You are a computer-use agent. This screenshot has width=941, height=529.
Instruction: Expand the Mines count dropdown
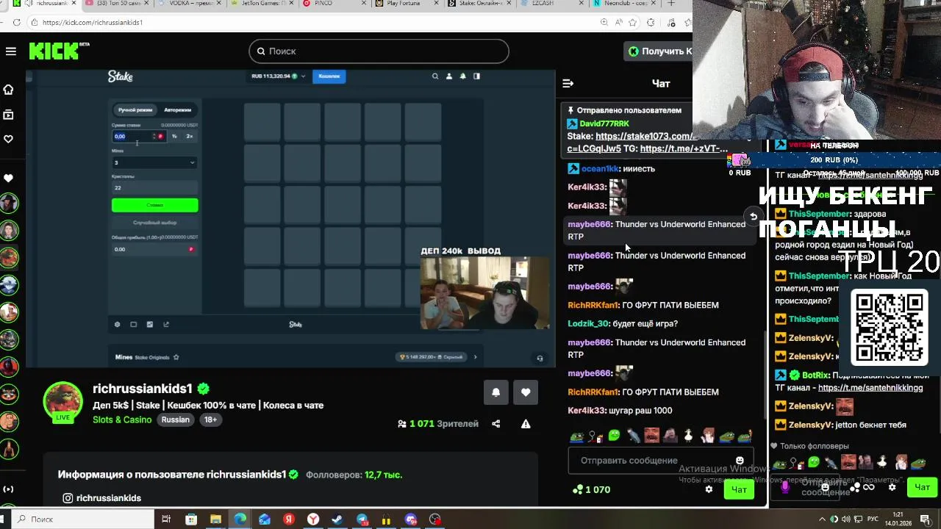click(x=154, y=162)
